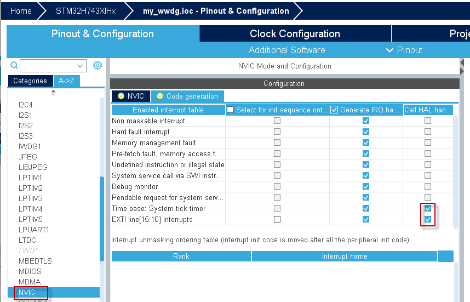Click the Interrupt name column header
The width and height of the screenshot is (470, 302).
coord(345,257)
